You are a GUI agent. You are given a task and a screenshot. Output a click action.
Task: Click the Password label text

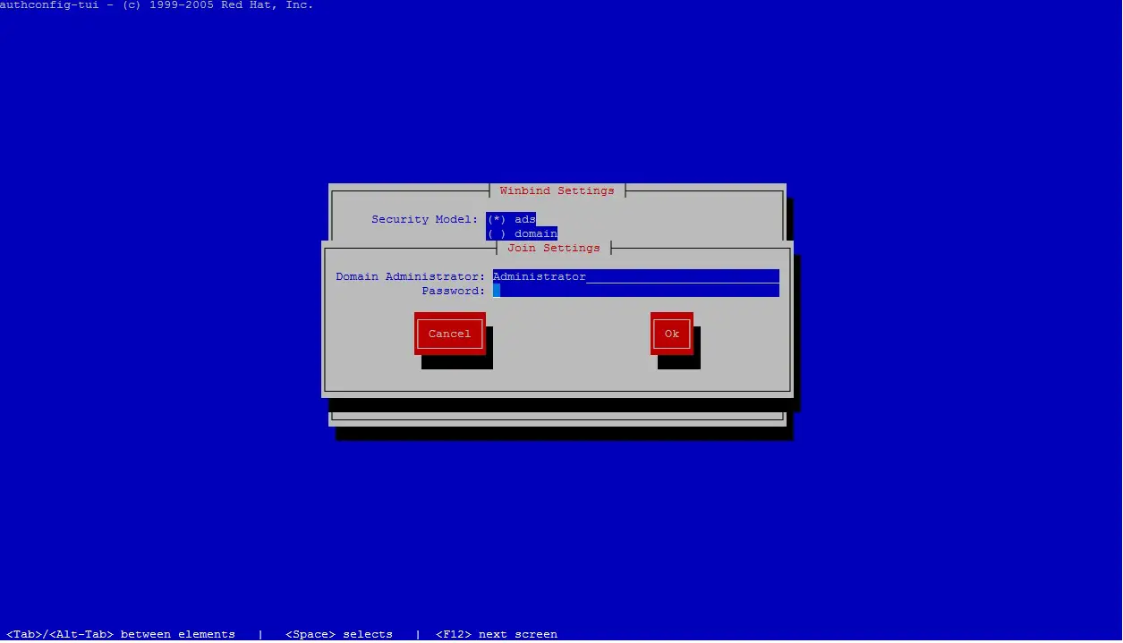(453, 291)
